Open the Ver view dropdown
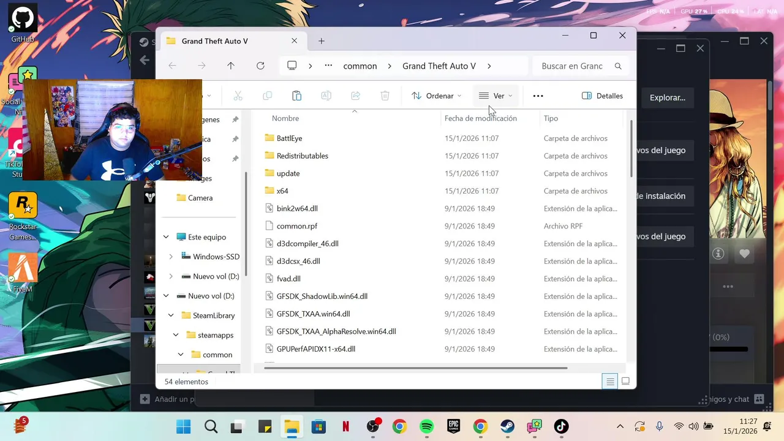Screen dimensions: 784x441 coord(496,96)
